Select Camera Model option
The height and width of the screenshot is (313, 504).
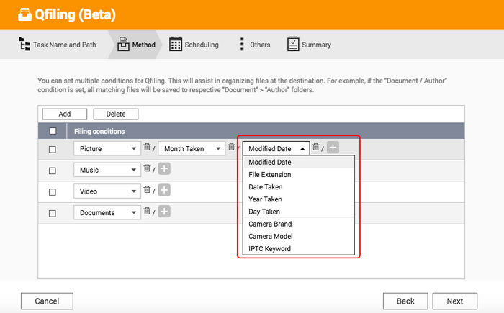pos(299,236)
